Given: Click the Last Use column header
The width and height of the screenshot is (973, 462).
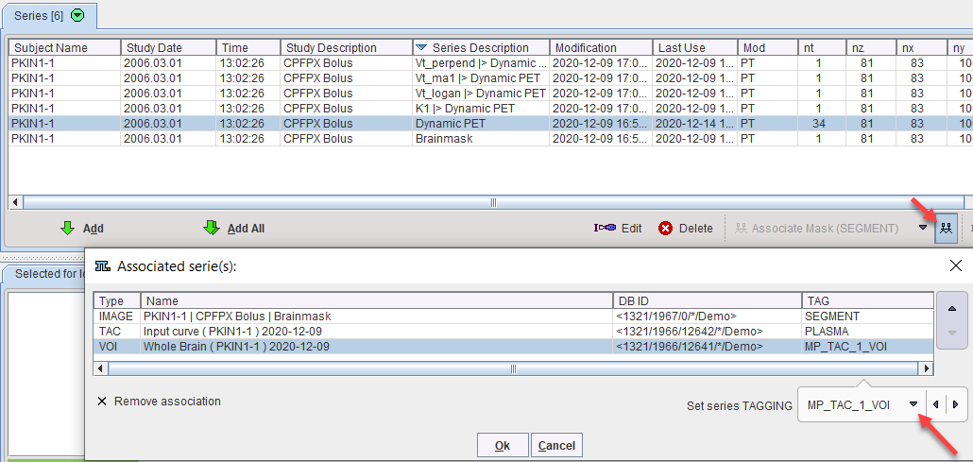Looking at the screenshot, I should pyautogui.click(x=695, y=48).
